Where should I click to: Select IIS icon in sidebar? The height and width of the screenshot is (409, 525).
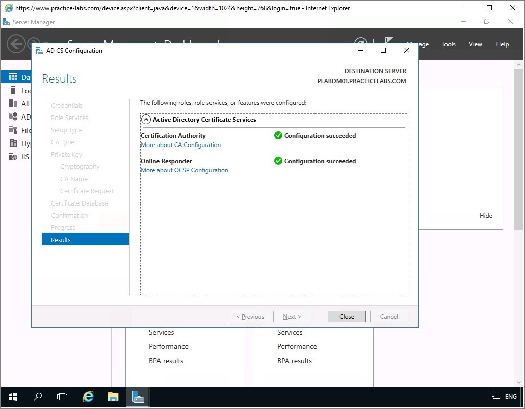point(13,156)
